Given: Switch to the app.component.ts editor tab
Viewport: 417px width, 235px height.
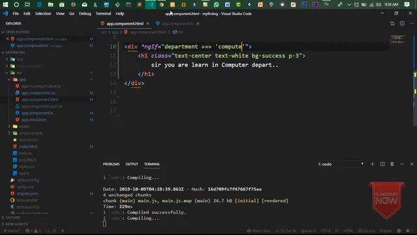Looking at the screenshot, I should click(177, 23).
